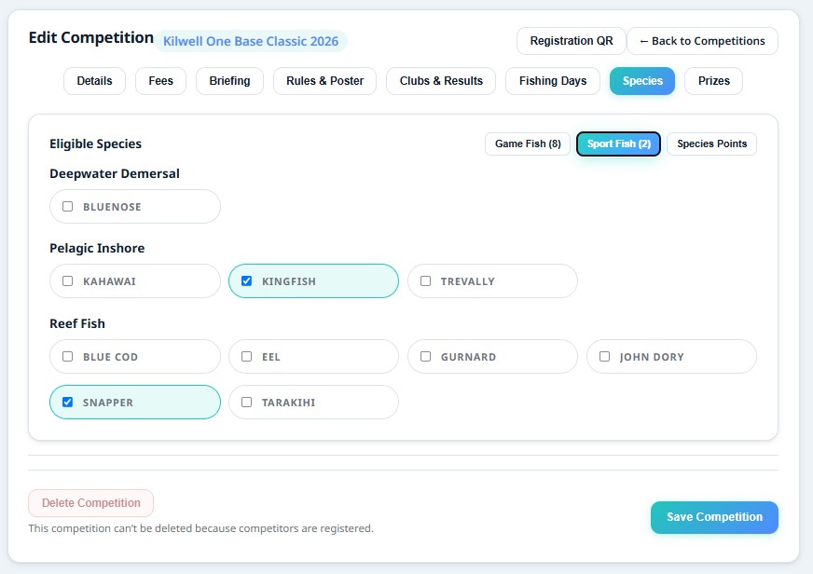Switch to Clubs & Results tab

(441, 81)
